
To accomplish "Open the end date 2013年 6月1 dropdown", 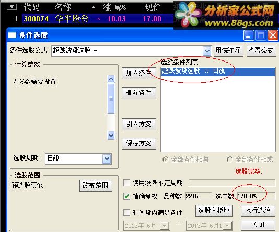I will pyautogui.click(x=227, y=226).
